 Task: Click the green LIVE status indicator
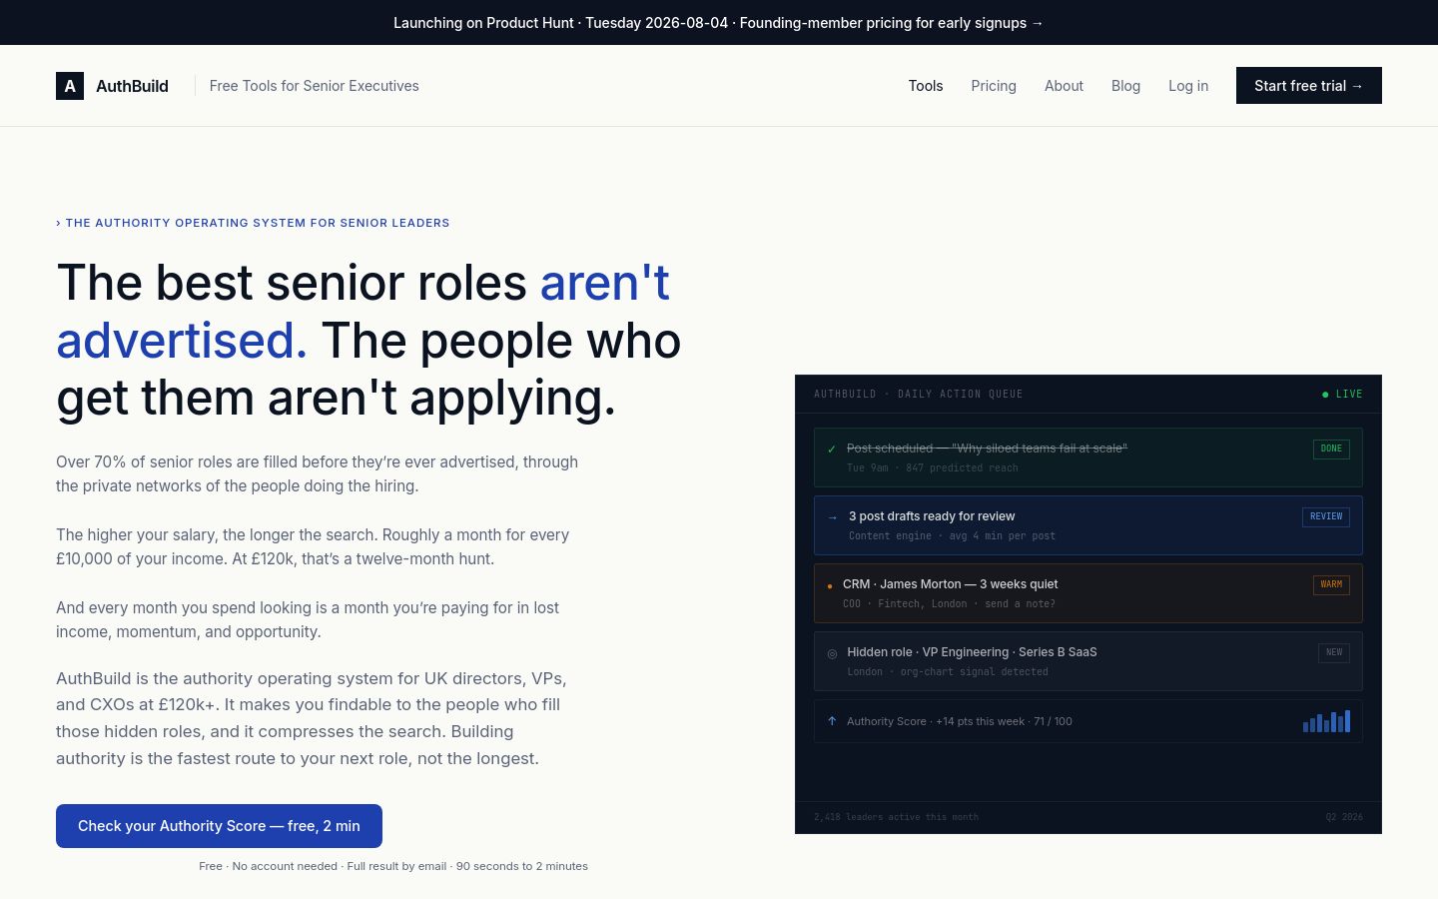click(1342, 395)
